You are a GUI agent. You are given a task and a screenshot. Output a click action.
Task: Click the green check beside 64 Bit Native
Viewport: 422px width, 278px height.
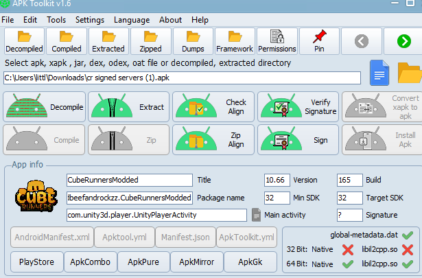point(348,264)
